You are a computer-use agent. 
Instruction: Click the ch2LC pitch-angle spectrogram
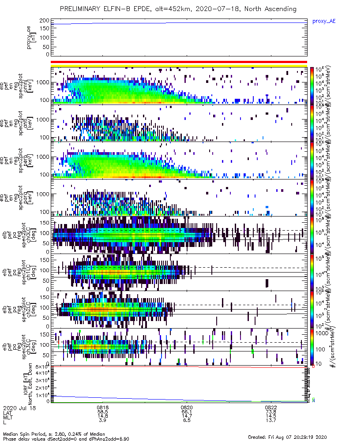179,310
